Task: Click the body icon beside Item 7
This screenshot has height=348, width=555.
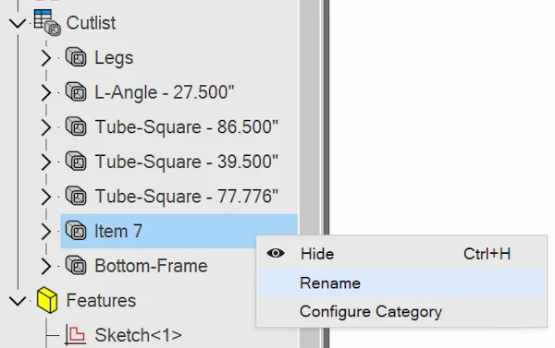Action: [76, 231]
